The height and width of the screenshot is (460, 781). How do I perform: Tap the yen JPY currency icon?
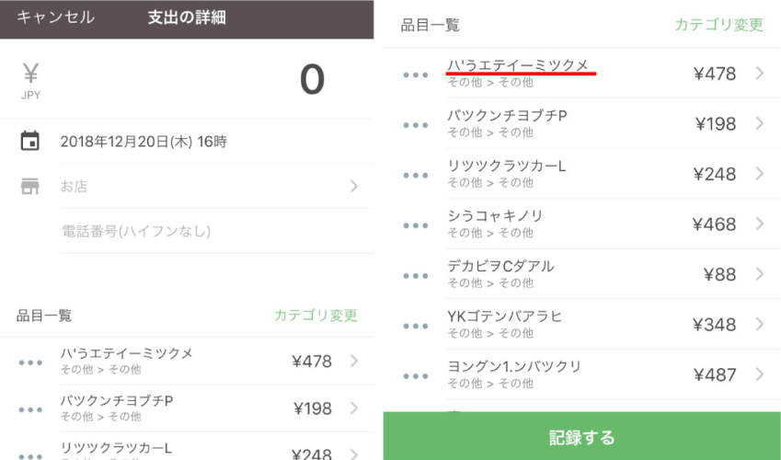[x=30, y=81]
